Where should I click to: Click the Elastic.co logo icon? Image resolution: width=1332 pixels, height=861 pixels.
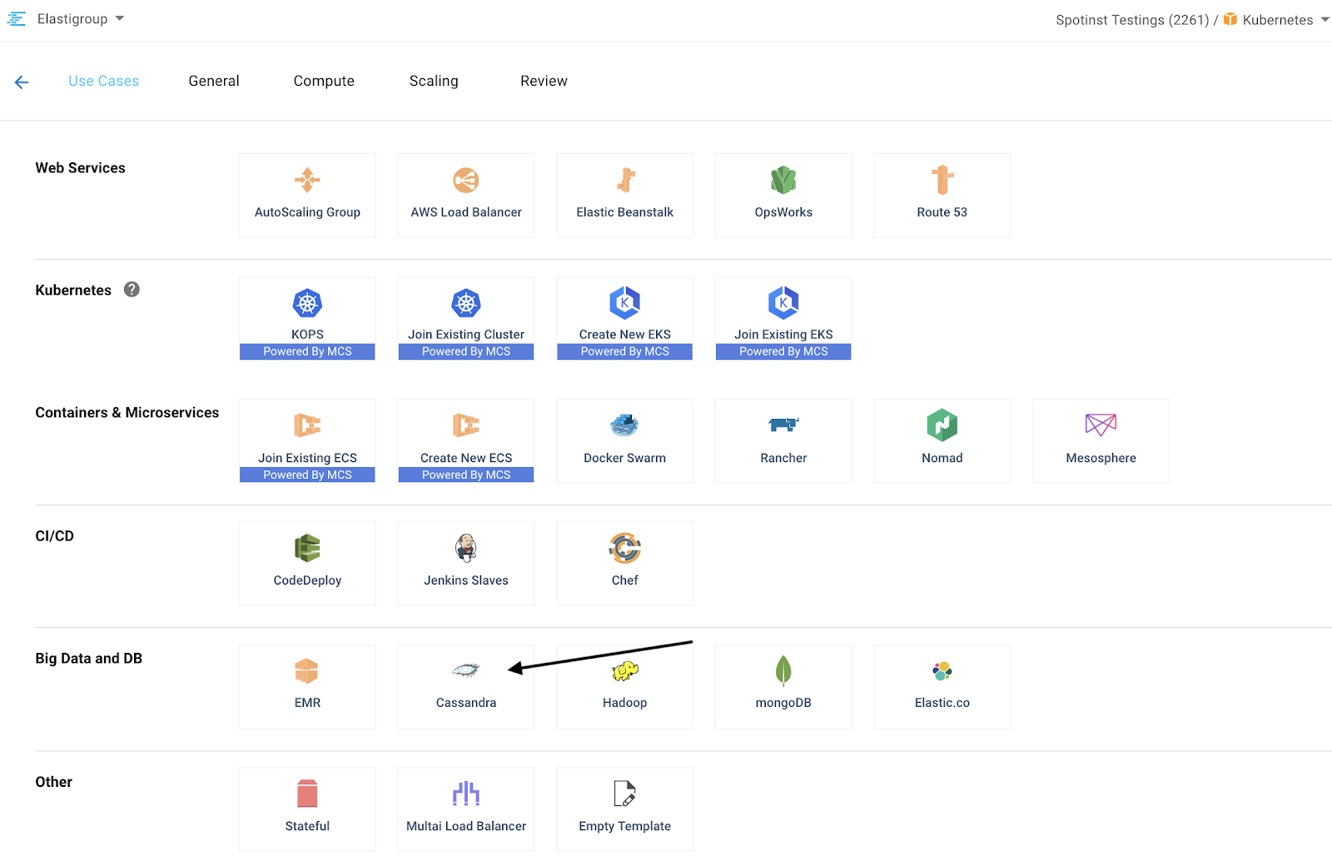pos(942,671)
